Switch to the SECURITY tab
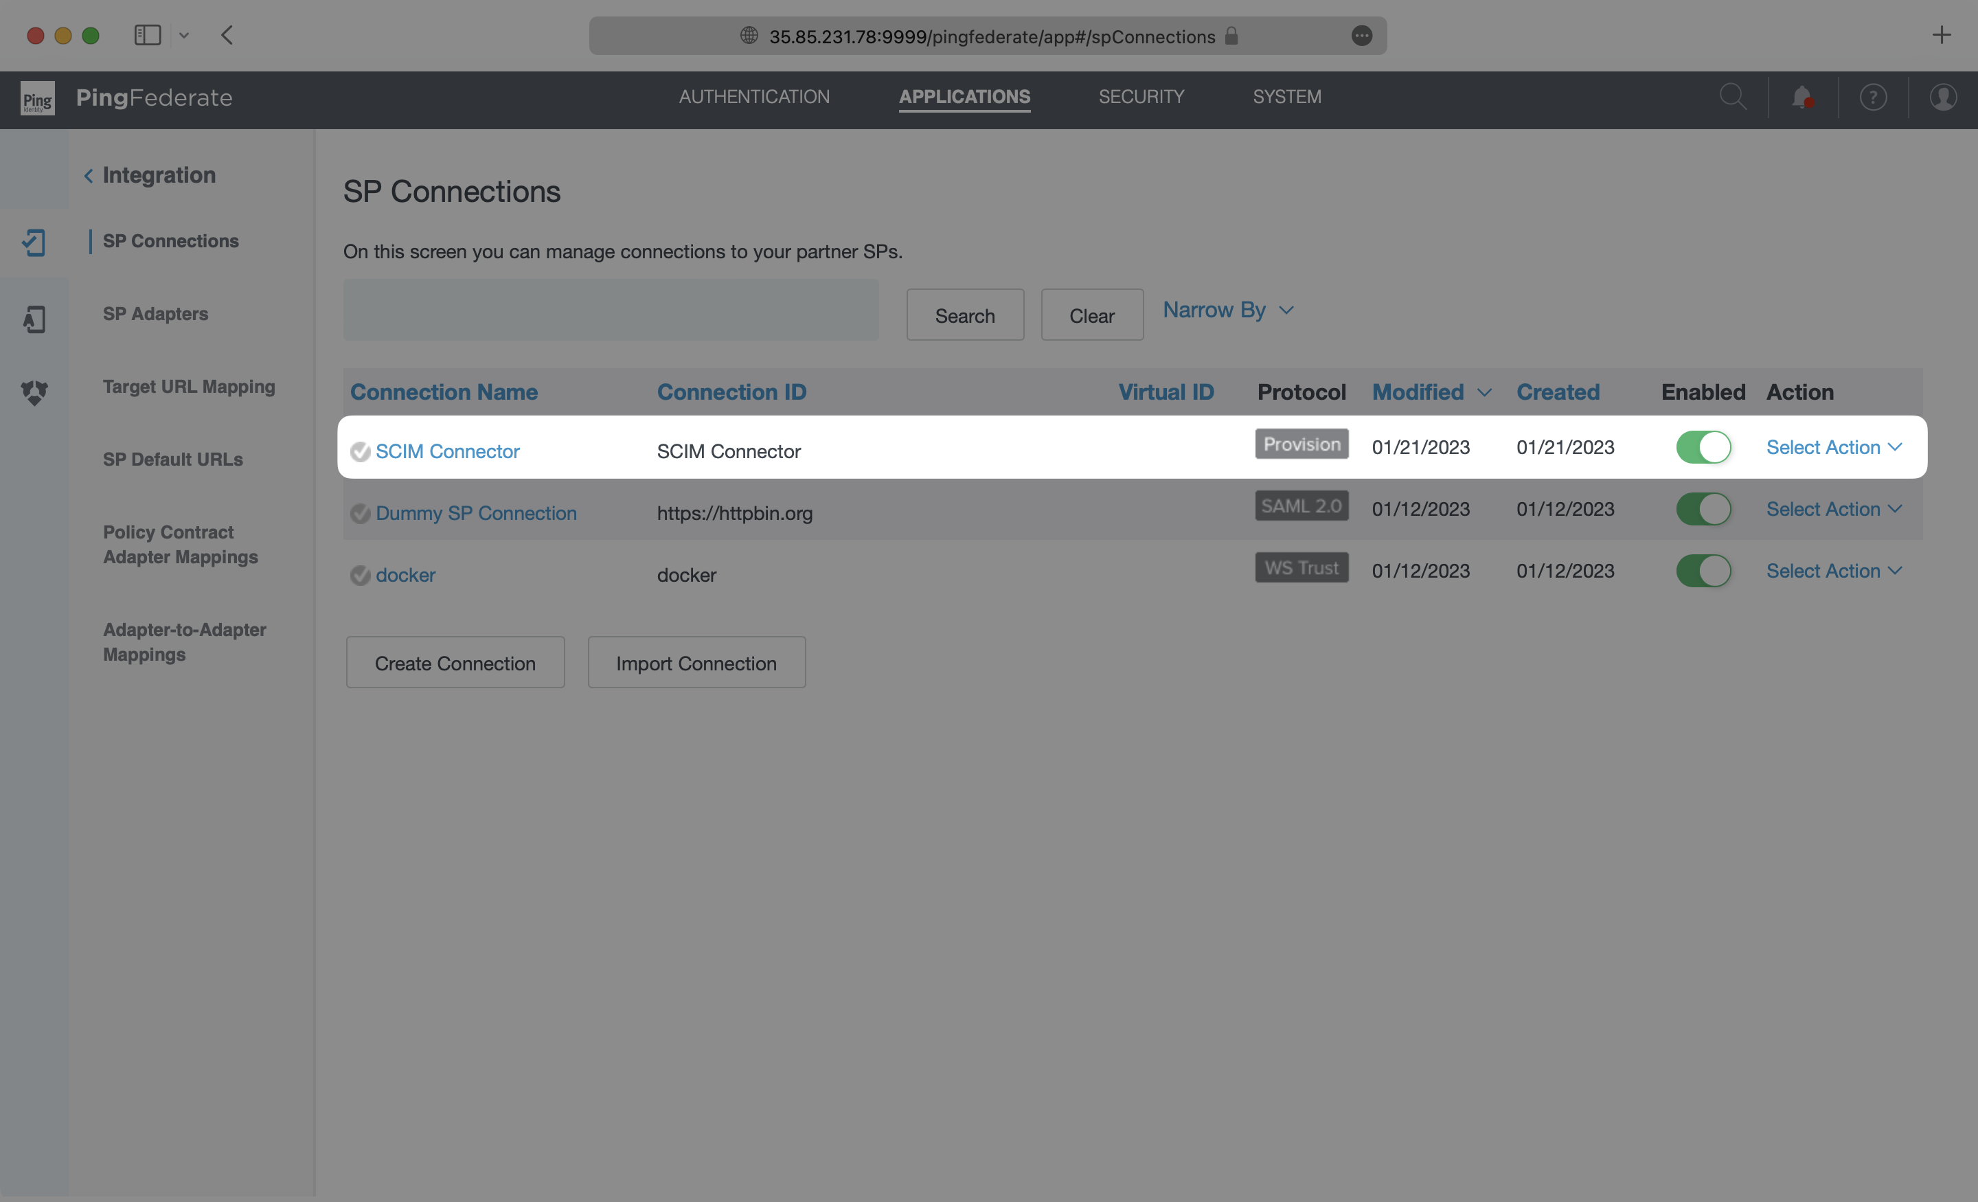This screenshot has height=1202, width=1978. tap(1141, 96)
